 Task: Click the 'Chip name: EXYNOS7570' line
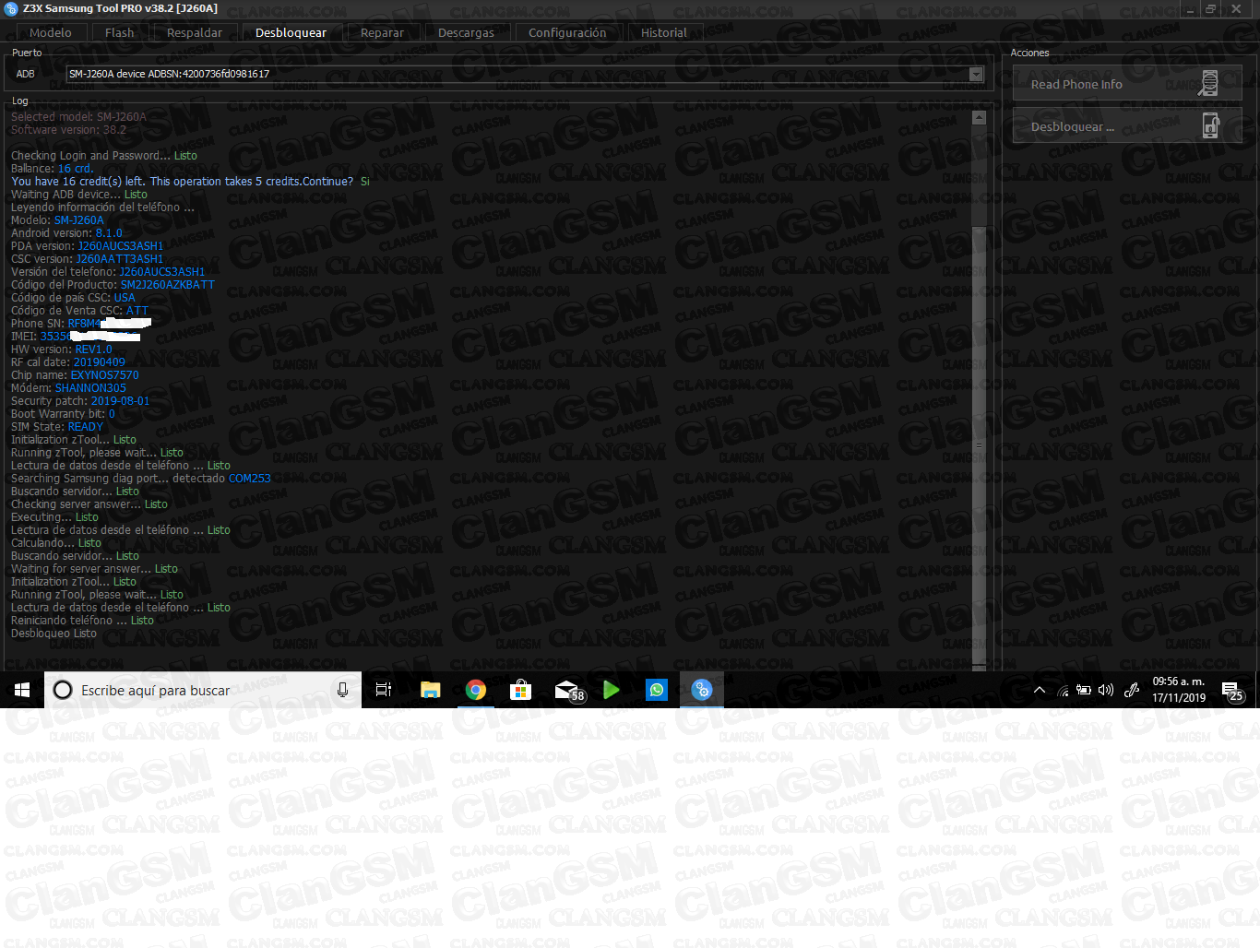pos(75,375)
